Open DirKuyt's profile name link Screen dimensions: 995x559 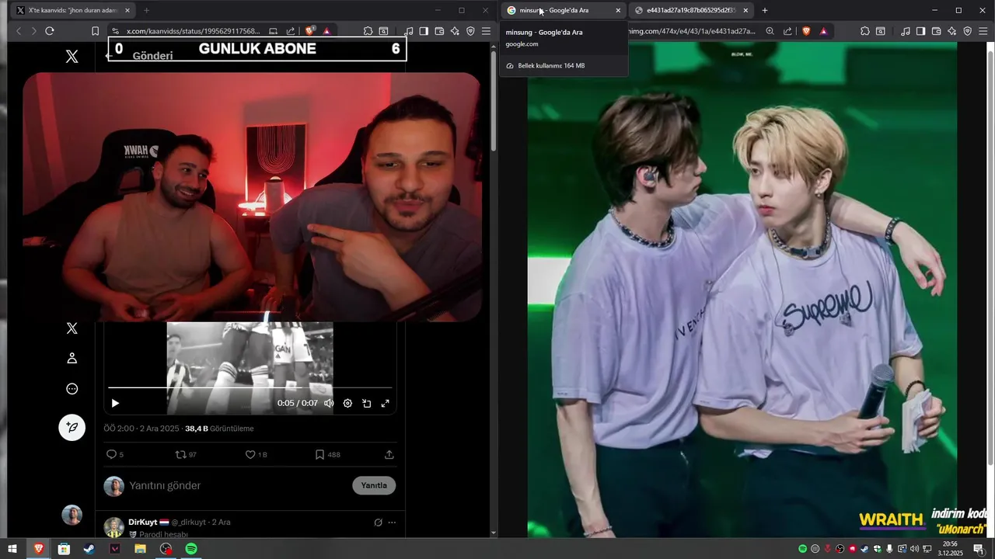coord(144,522)
